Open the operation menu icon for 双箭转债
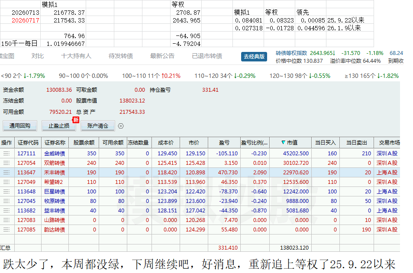The image size is (413, 273). 6,163
